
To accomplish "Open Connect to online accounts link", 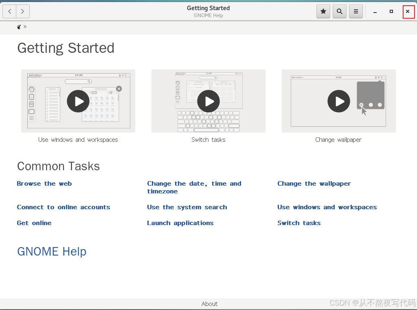I will click(x=63, y=207).
